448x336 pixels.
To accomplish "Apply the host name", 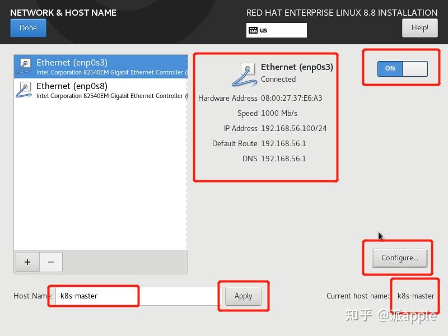I will pyautogui.click(x=243, y=296).
